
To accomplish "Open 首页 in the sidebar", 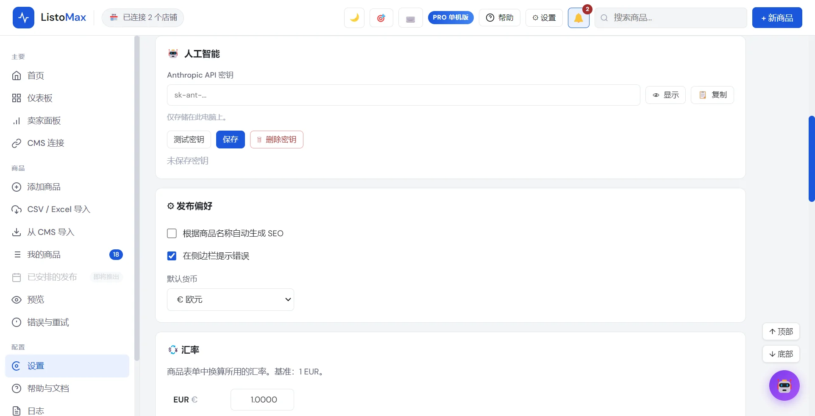I will click(67, 75).
